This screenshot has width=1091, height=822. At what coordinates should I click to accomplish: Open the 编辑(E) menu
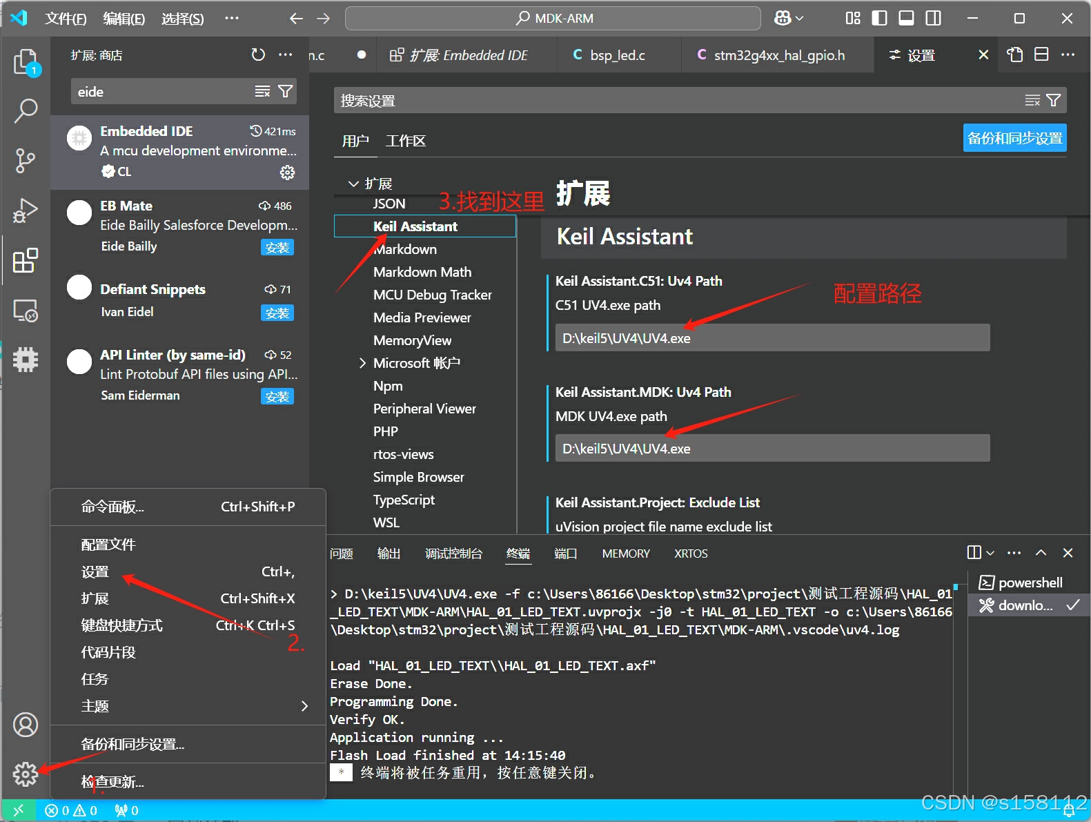[x=124, y=19]
